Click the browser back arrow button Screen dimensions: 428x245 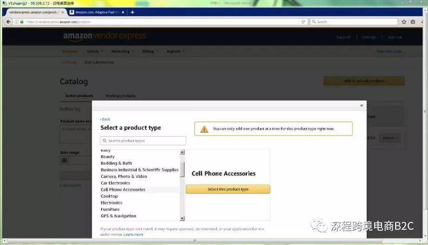(x=8, y=22)
